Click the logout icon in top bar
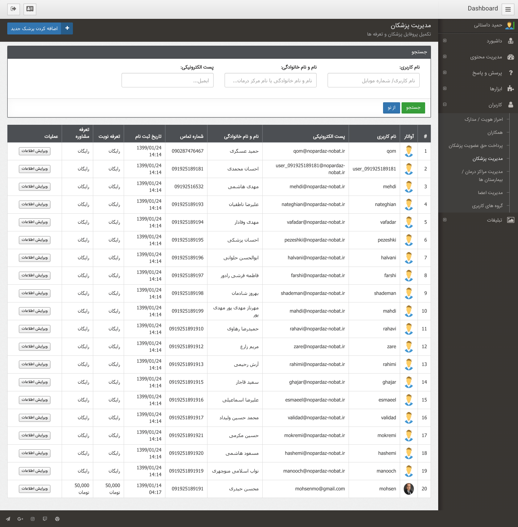 (13, 9)
